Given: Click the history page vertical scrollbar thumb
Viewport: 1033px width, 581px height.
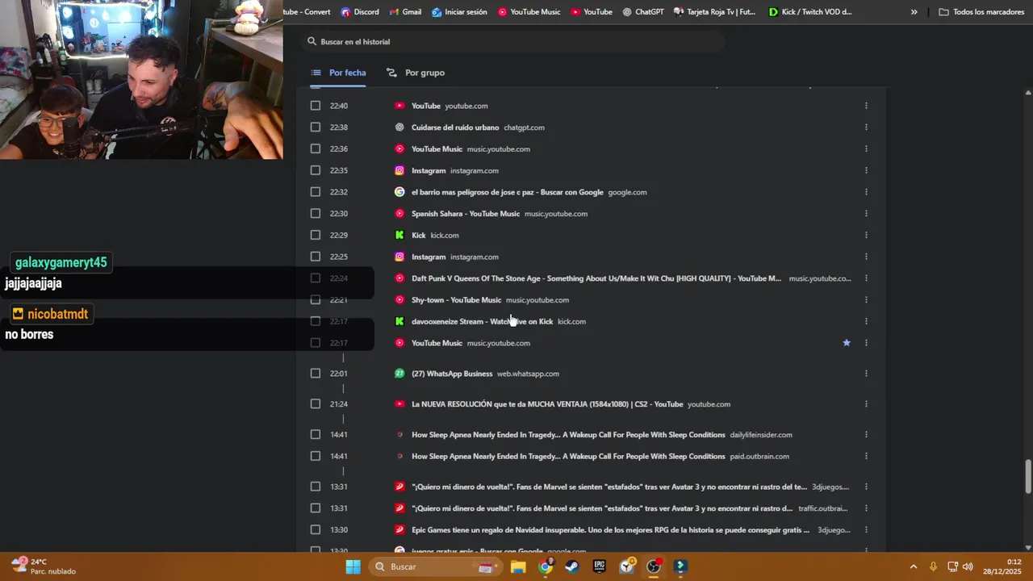Looking at the screenshot, I should pos(1027,477).
